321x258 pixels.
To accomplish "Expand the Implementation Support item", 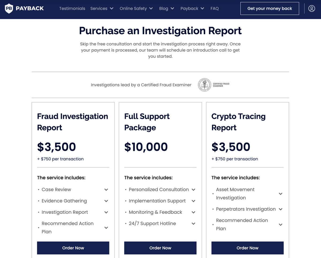I will pyautogui.click(x=160, y=201).
